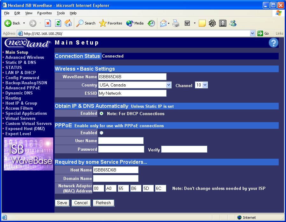Screen dimensions: 286x222
Task: Open the Static IP & DNS link
Action: [x=21, y=62]
